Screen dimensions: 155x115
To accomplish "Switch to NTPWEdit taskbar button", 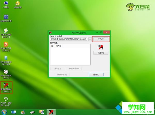I will pos(51,112).
